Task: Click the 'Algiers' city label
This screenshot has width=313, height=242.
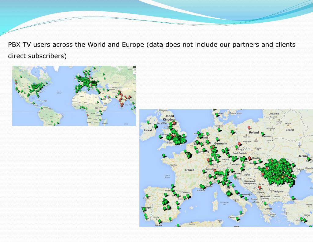Action: click(191, 224)
